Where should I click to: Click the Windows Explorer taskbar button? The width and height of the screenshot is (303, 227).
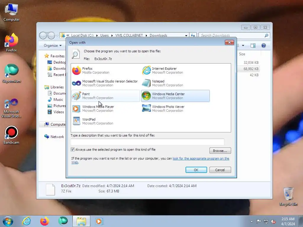(x=81, y=221)
